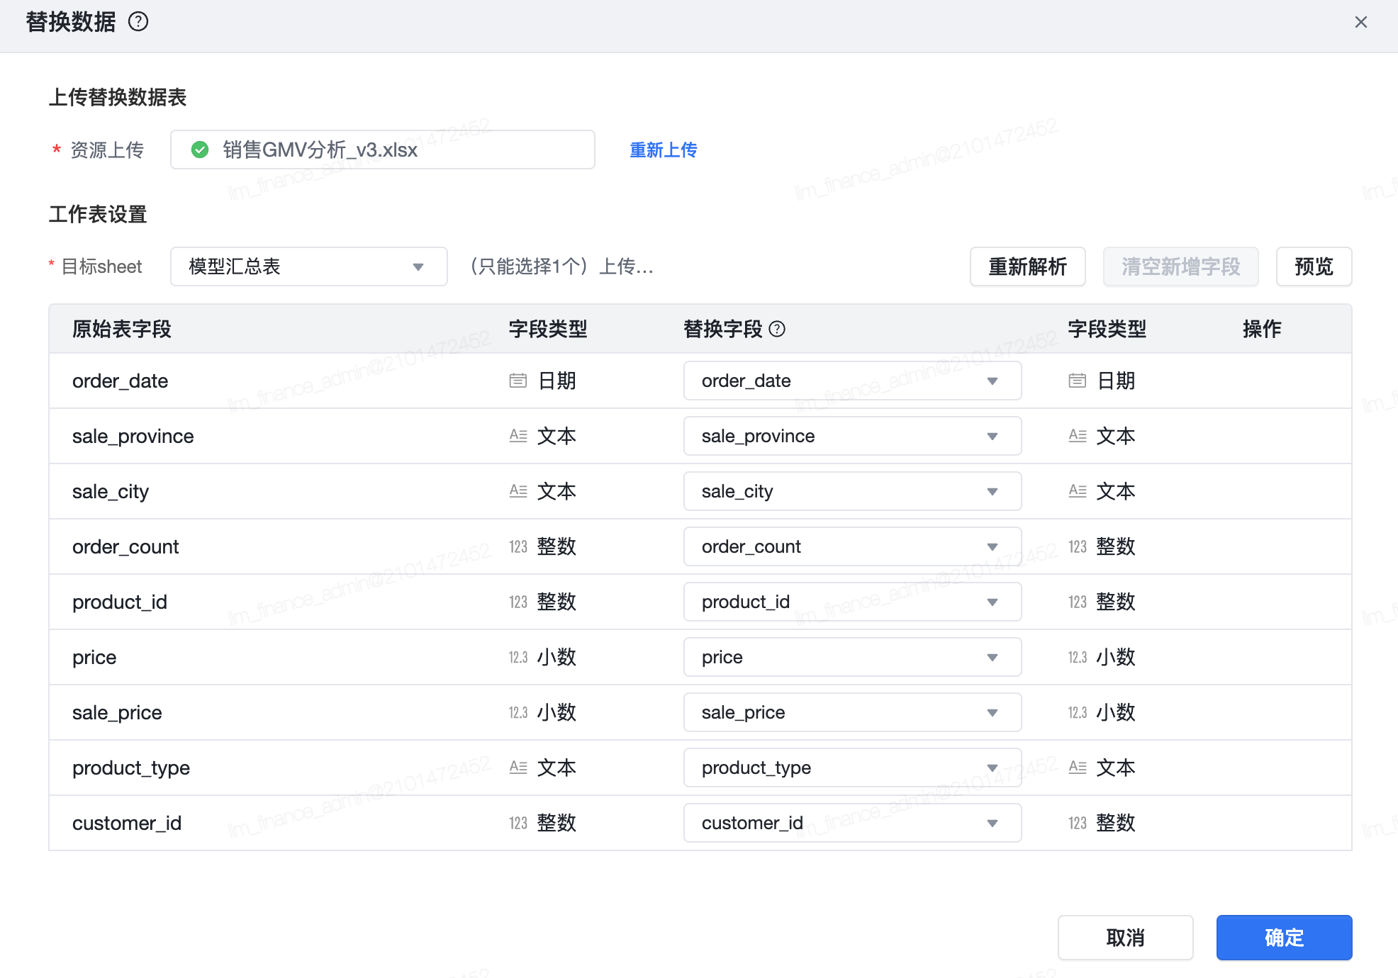
Task: Click text type icon in replacement sale_province row
Action: [x=1078, y=436]
